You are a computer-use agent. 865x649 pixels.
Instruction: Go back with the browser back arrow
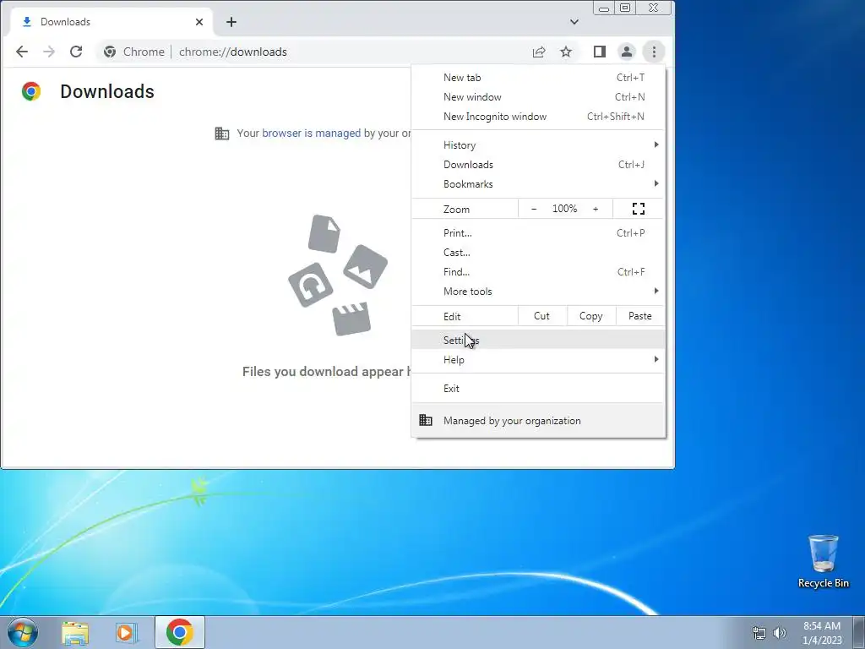21,52
